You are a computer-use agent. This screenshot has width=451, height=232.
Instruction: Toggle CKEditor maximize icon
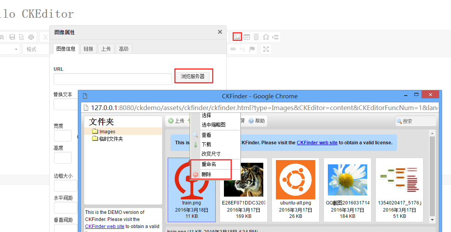click(x=266, y=49)
